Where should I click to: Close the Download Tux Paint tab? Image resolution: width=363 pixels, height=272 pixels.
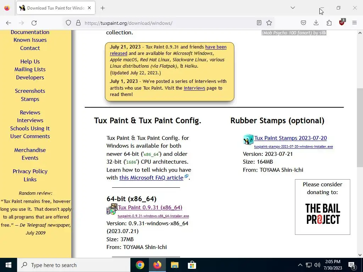pos(89,8)
